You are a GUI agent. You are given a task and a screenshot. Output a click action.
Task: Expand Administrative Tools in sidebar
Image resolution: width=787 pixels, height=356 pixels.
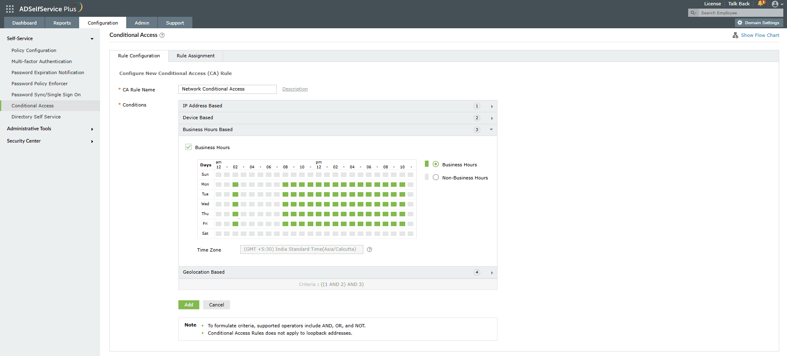(x=92, y=129)
